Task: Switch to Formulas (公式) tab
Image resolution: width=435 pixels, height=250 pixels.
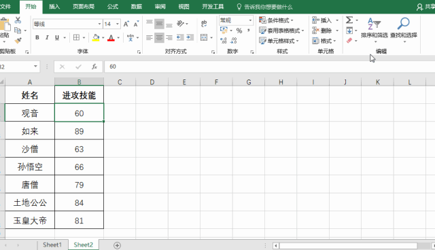Action: (113, 7)
